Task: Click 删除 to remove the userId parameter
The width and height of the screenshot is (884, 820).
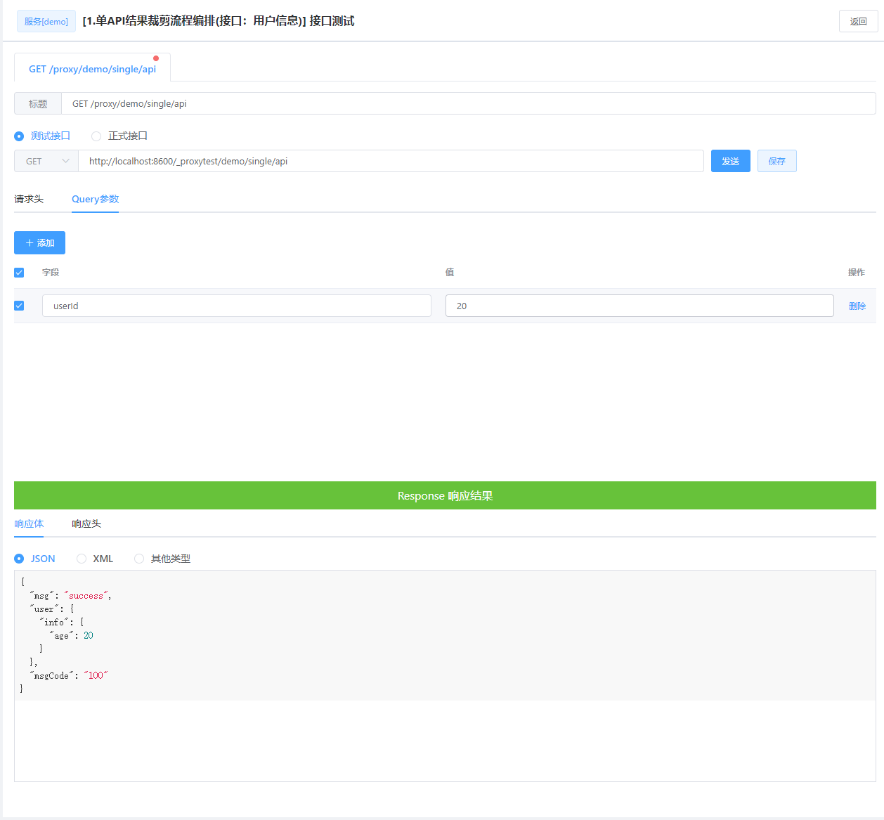Action: 857,305
